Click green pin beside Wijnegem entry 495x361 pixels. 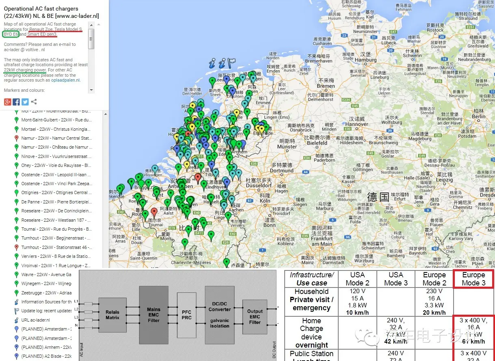coord(16,284)
